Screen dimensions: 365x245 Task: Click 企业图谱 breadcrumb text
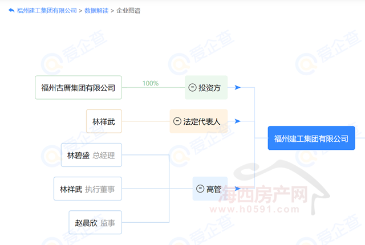pos(128,11)
